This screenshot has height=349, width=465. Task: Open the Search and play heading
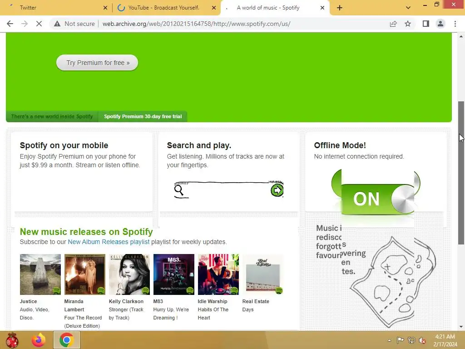pyautogui.click(x=199, y=145)
